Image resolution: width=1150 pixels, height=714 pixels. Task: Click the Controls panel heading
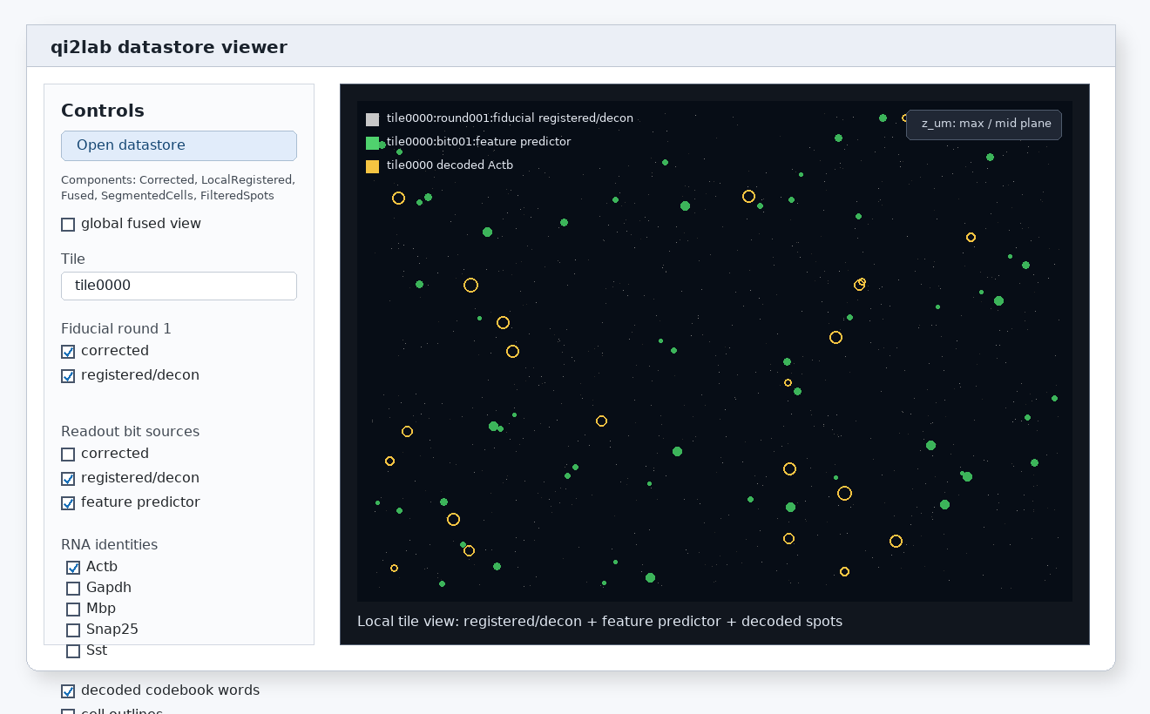(x=103, y=111)
